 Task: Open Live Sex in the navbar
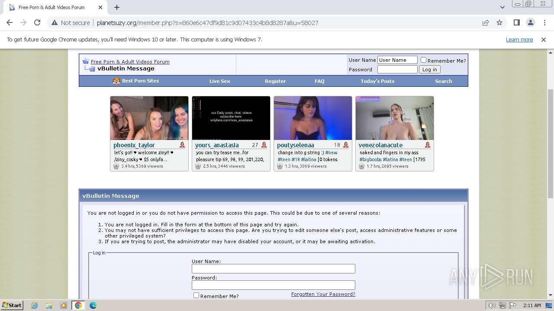220,81
